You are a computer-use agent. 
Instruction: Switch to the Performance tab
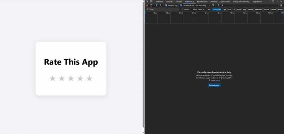point(202,2)
